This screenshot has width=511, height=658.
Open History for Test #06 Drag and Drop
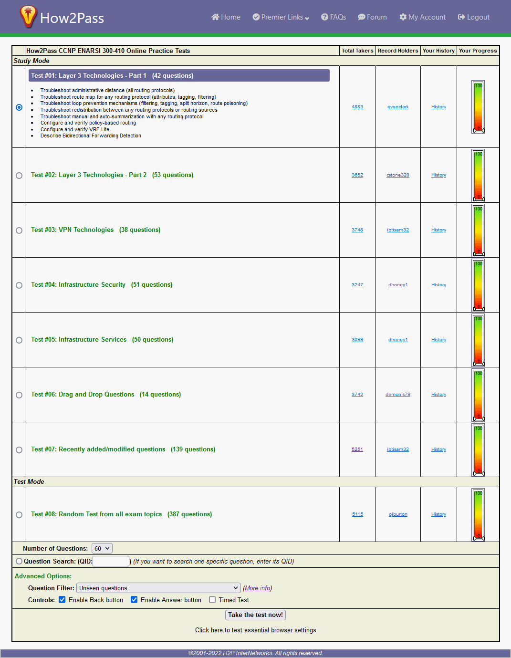[438, 395]
